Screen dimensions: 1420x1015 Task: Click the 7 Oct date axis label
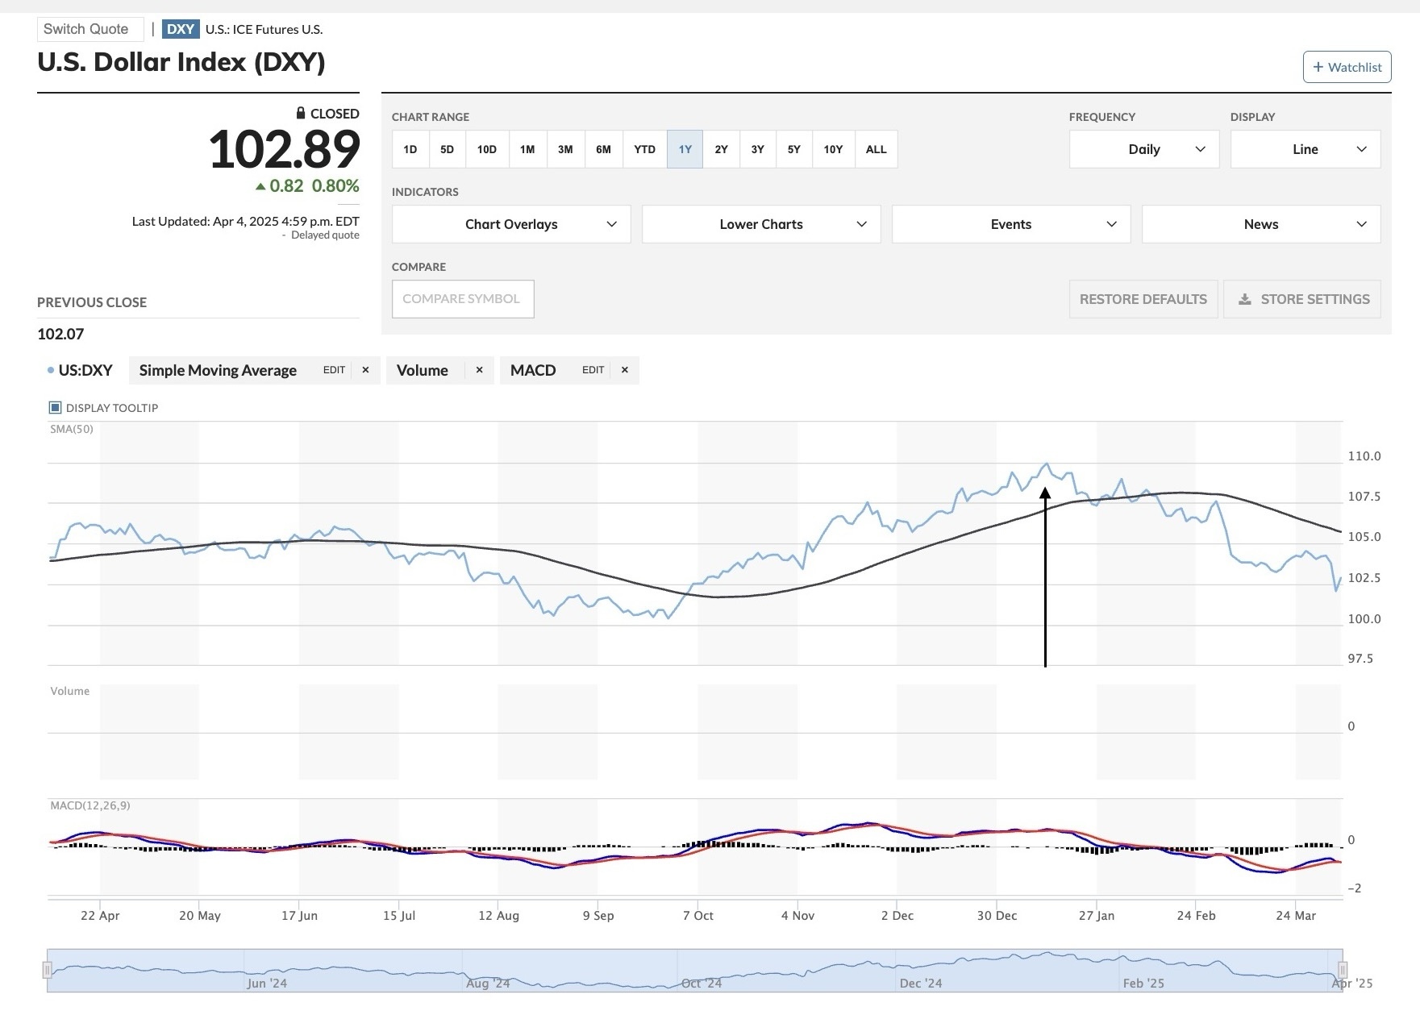tap(698, 916)
